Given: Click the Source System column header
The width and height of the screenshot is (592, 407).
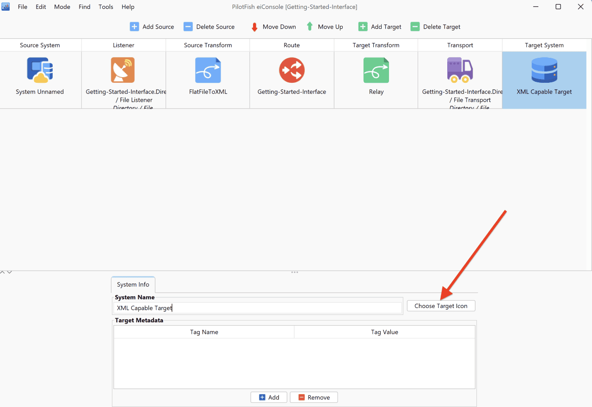Looking at the screenshot, I should [40, 45].
